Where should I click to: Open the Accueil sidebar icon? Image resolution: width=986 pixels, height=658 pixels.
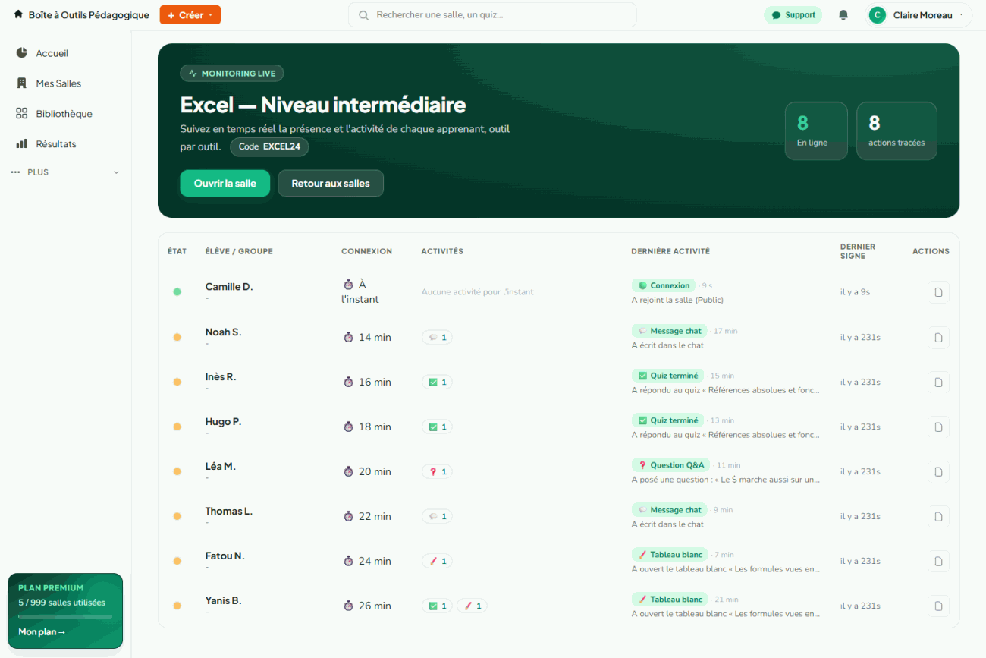21,53
